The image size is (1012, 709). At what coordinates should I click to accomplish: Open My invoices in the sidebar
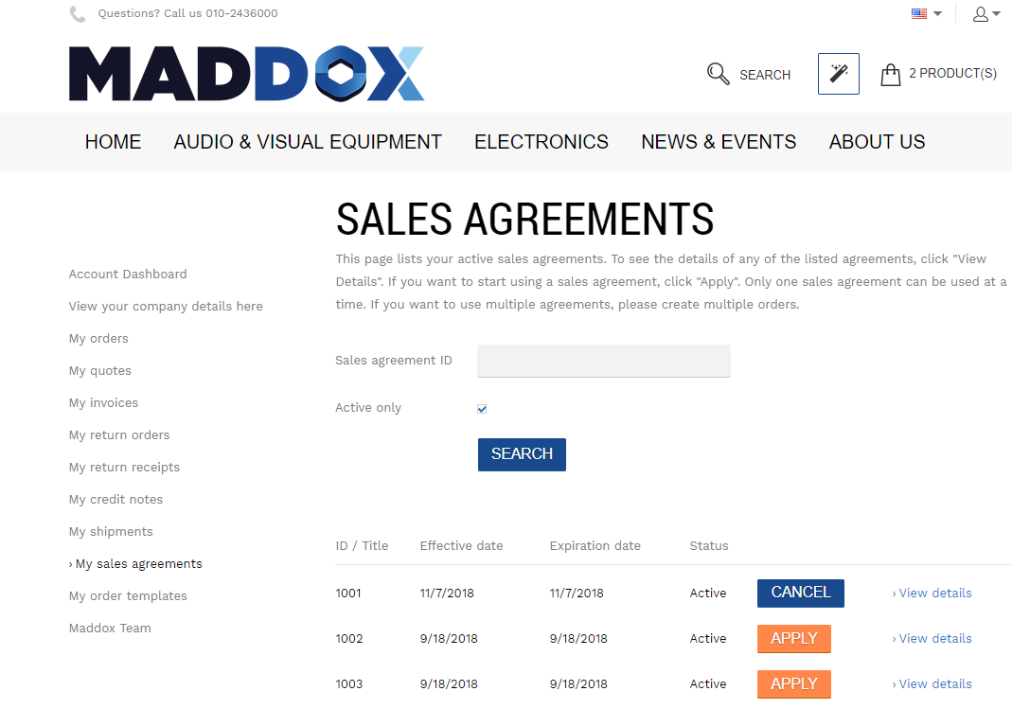coord(104,403)
